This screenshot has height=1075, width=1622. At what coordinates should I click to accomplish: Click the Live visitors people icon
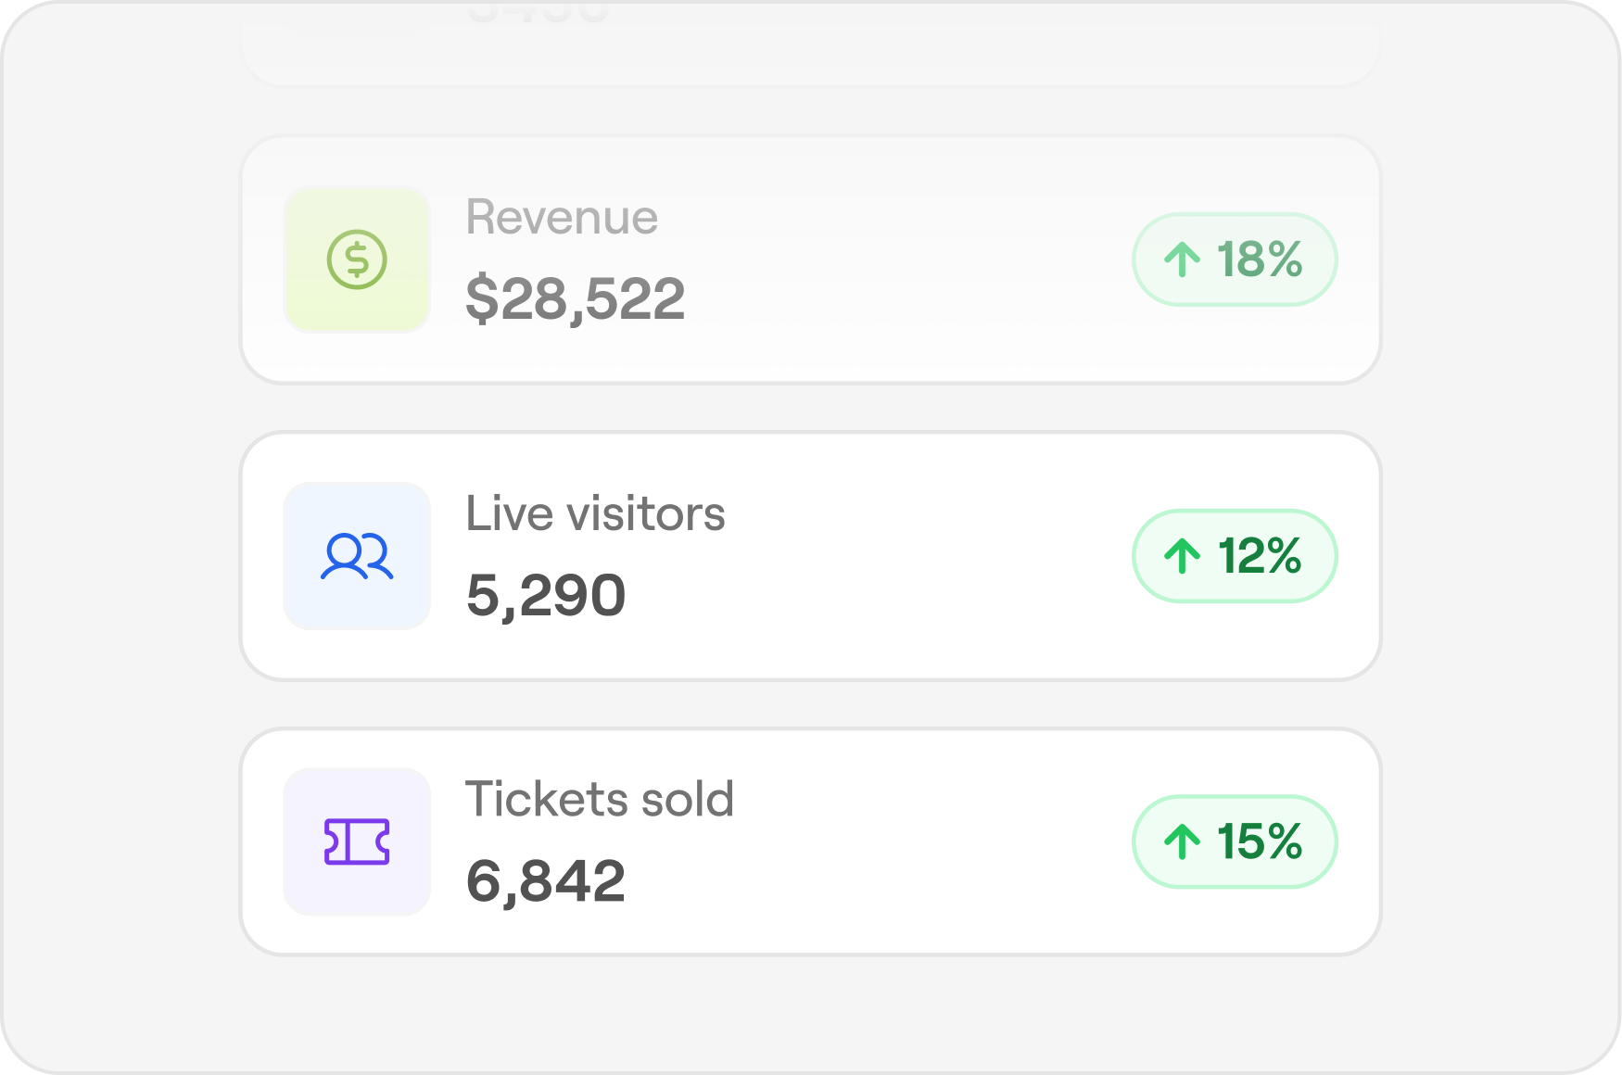pyautogui.click(x=357, y=556)
